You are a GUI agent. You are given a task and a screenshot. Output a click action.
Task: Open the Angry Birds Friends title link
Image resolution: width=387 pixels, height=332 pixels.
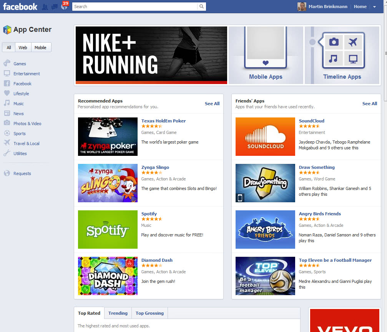[320, 214]
